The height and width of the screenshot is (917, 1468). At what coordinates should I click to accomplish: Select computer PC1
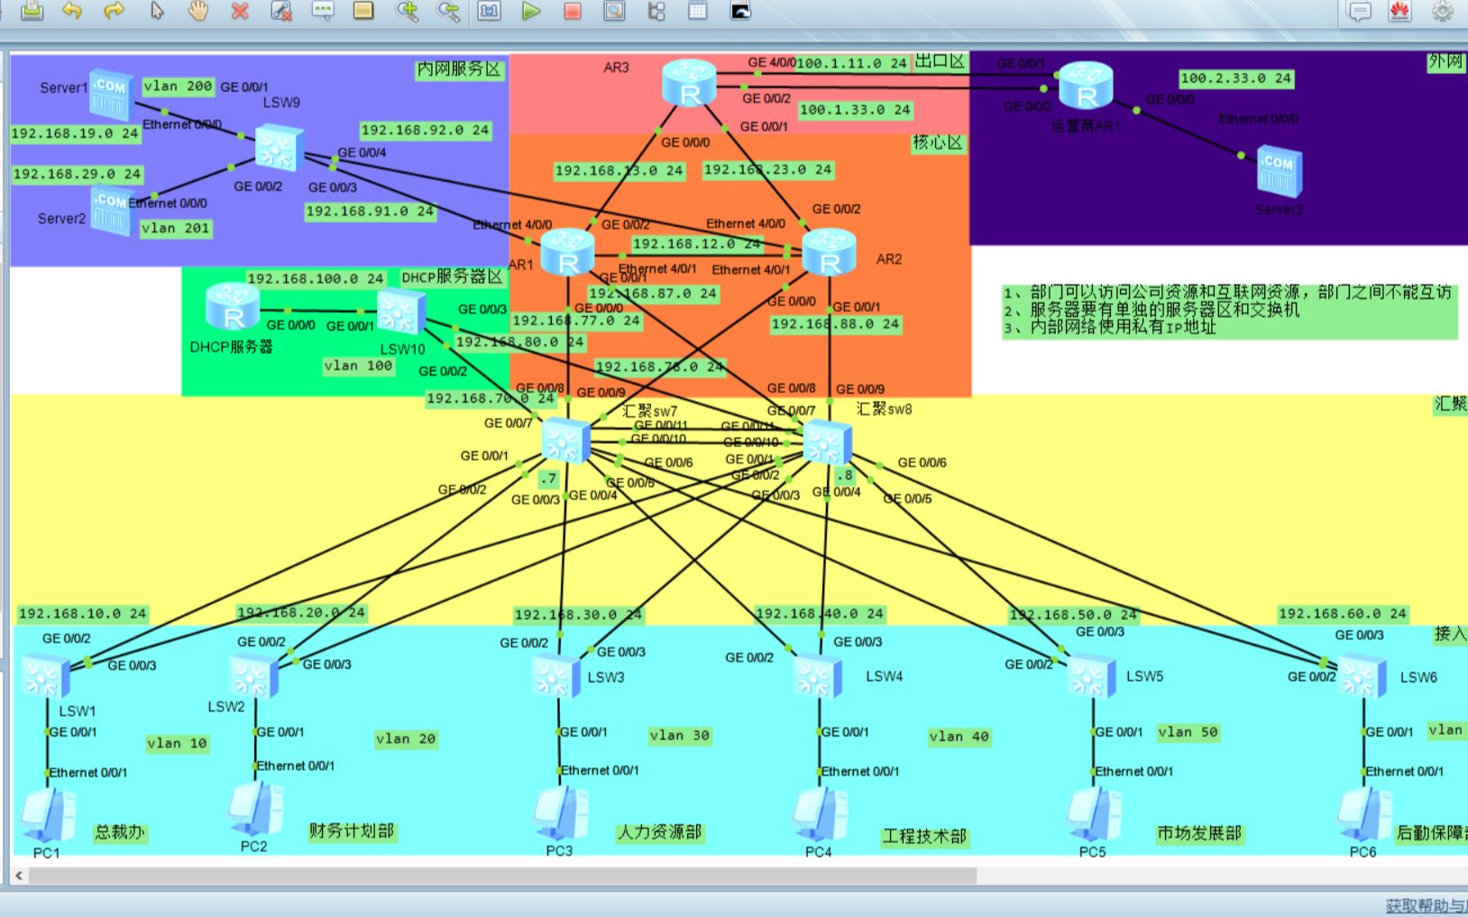click(48, 817)
